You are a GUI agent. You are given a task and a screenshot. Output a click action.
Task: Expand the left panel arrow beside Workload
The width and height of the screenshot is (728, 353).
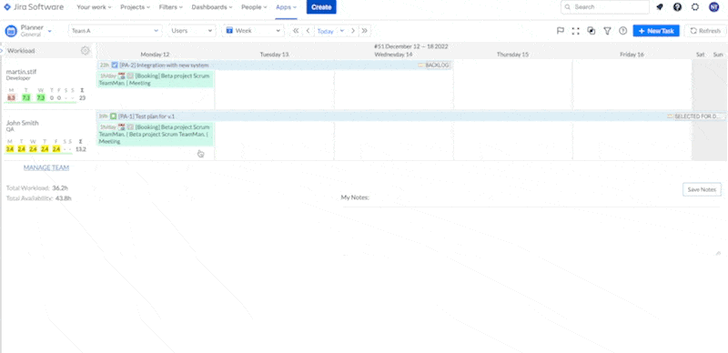2,50
